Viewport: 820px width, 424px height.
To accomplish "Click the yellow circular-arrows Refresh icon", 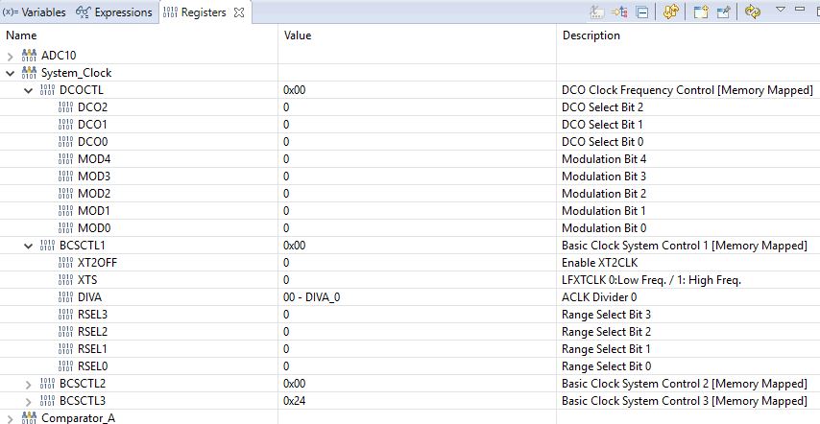I will pos(753,12).
